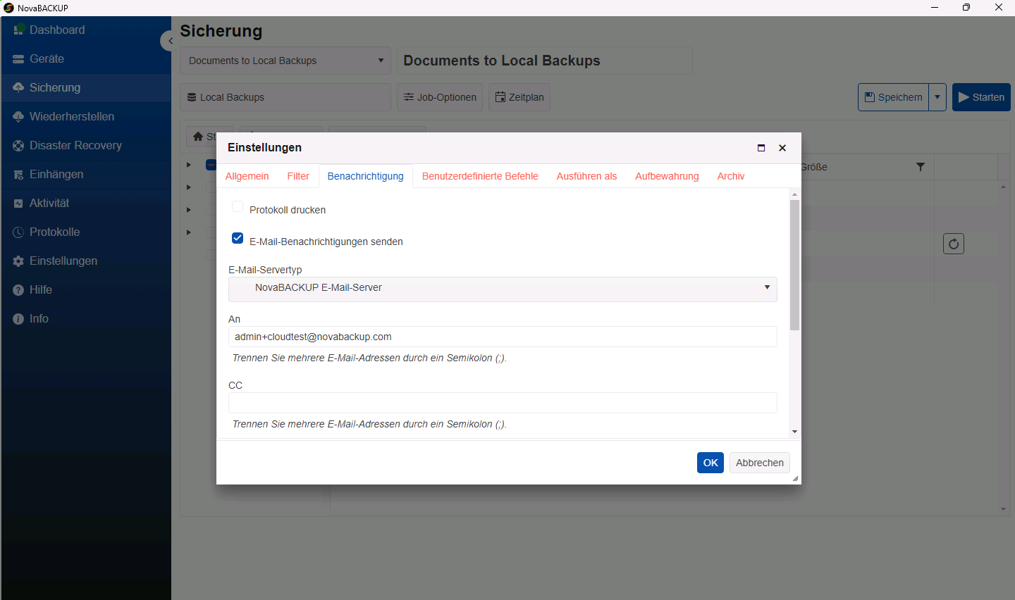Maximize the Einstellungen dialog

point(761,148)
